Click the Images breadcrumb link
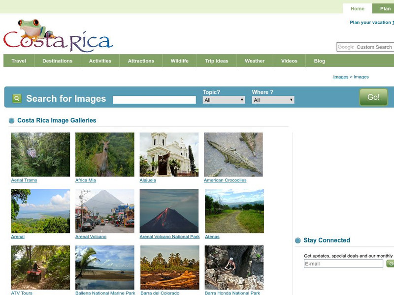 coord(340,76)
